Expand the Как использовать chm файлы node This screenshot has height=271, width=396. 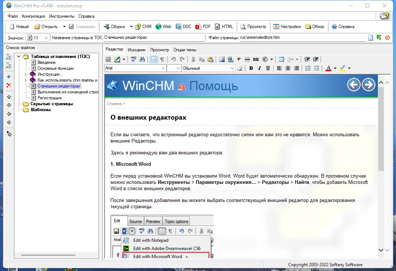pyautogui.click(x=25, y=80)
